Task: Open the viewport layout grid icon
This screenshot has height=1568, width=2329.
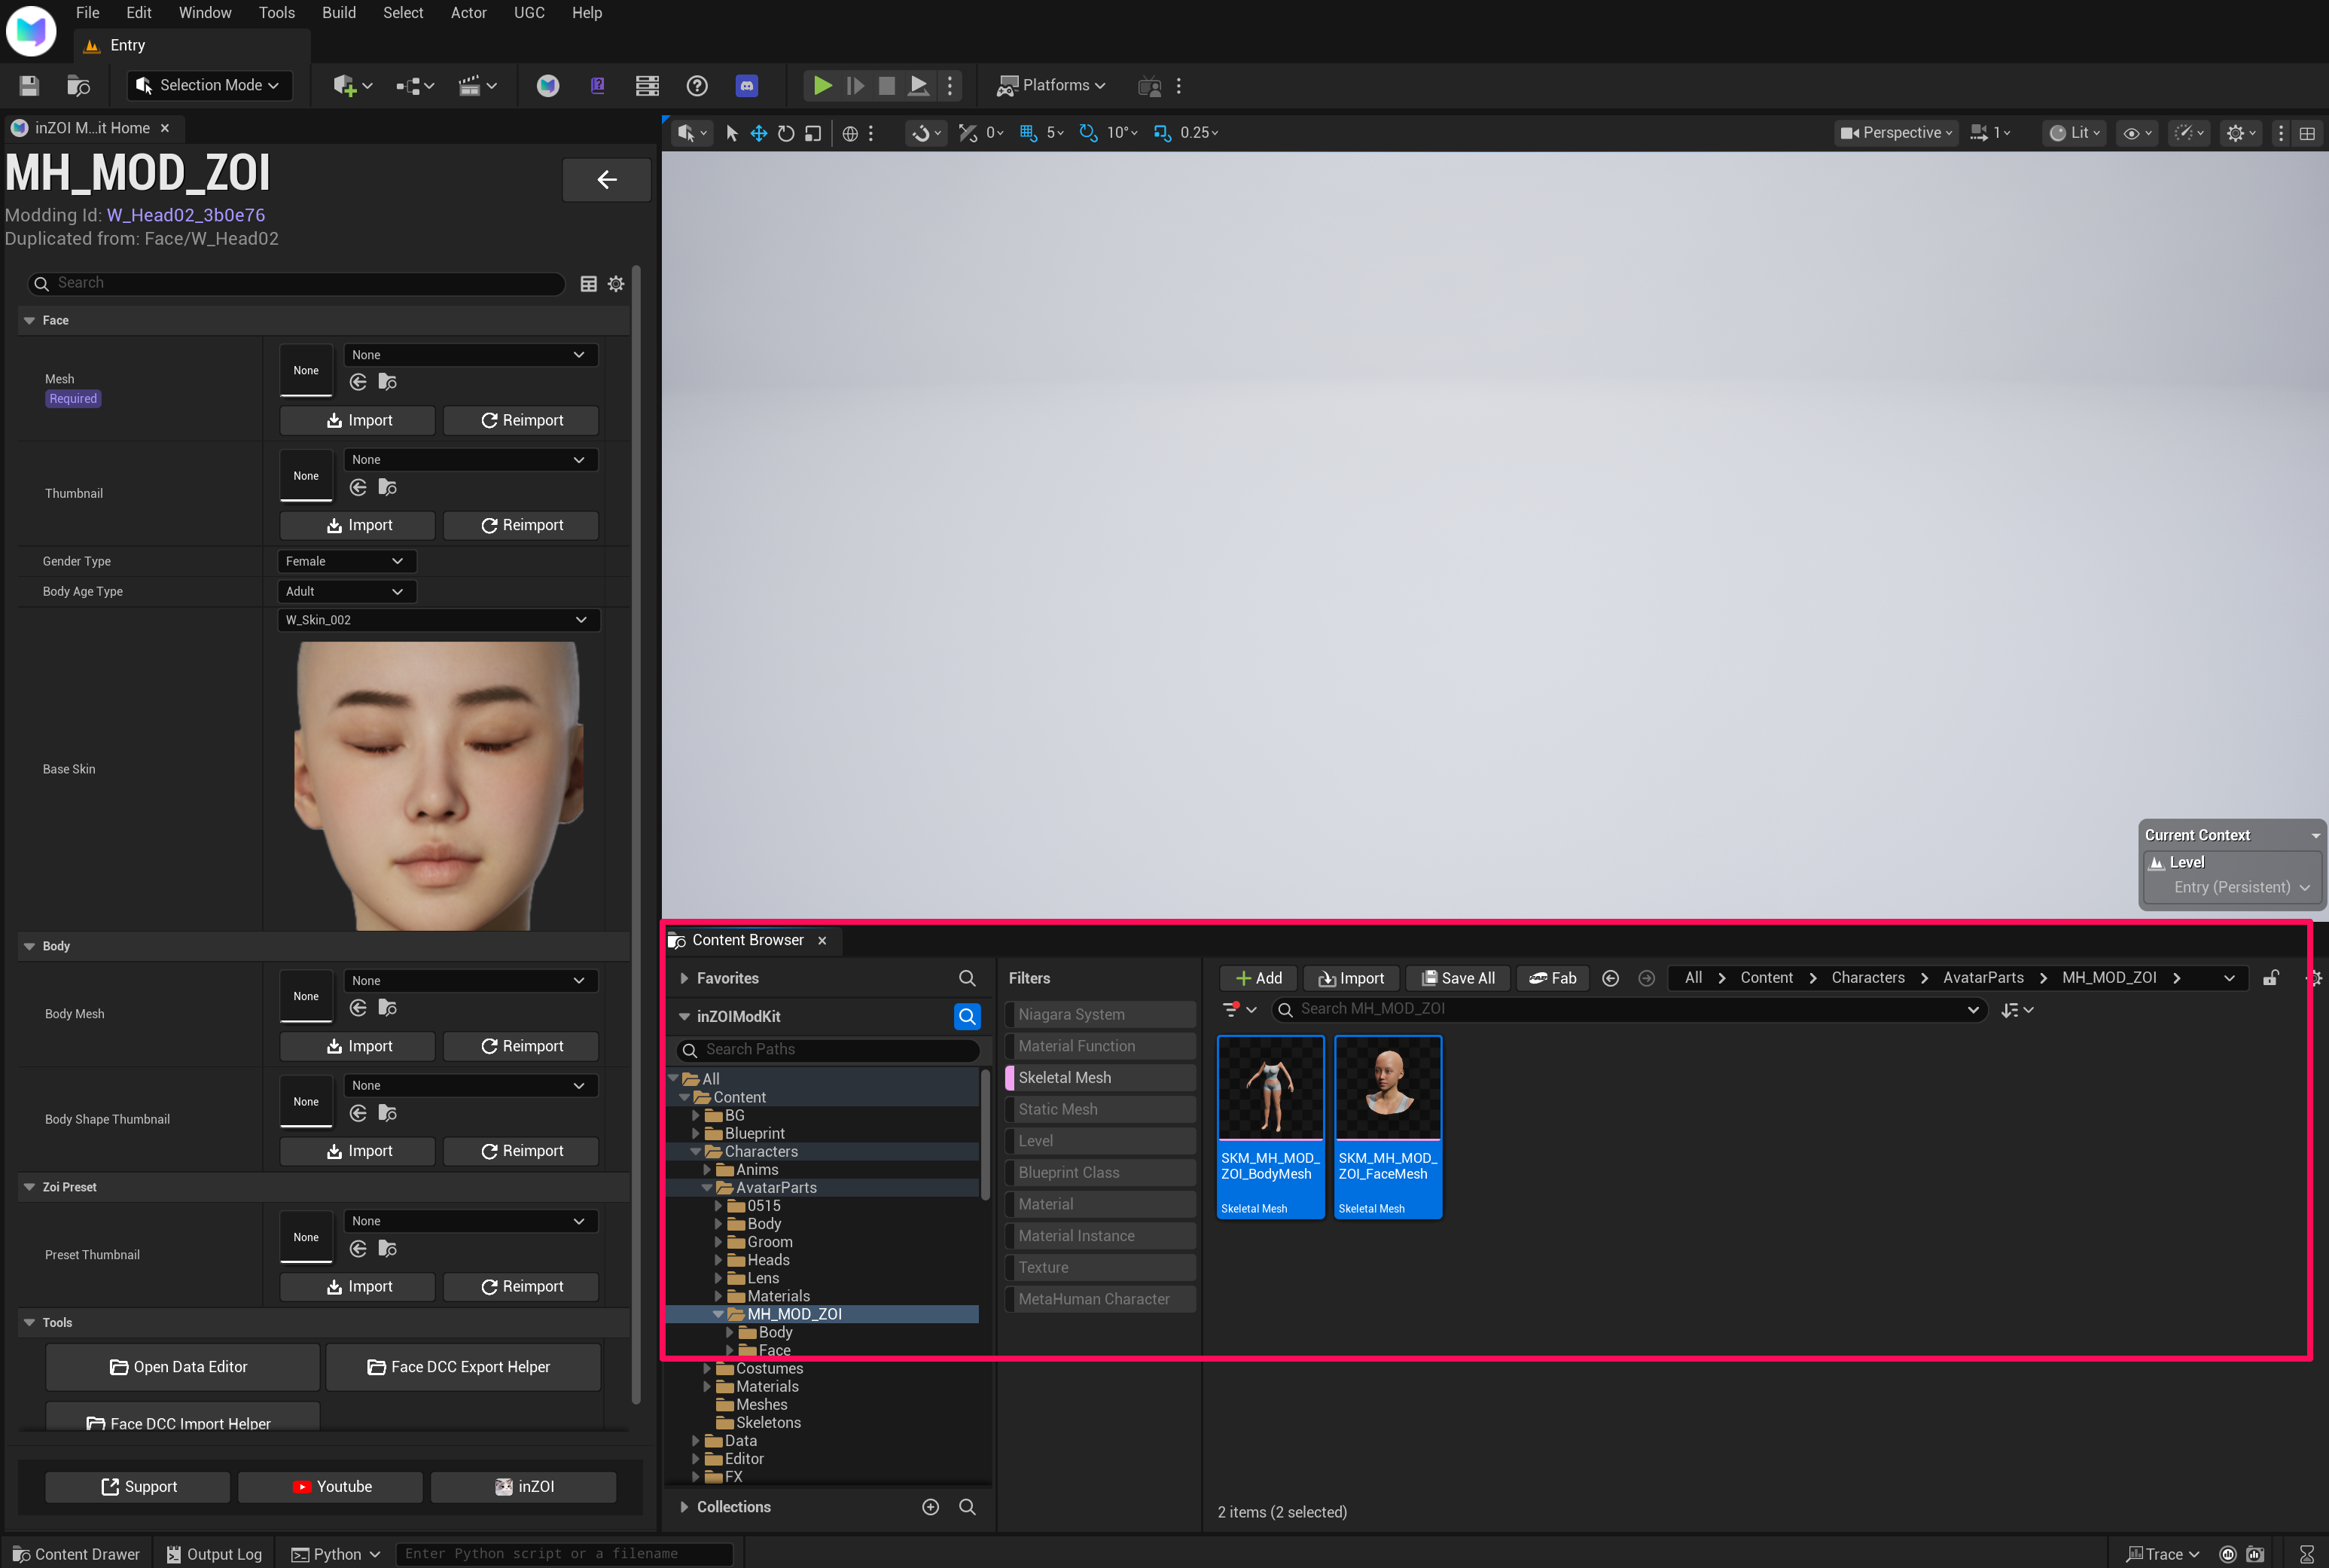Action: tap(2307, 133)
